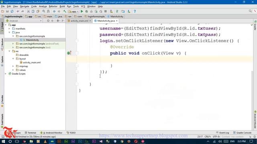Expand the 'values' folder node

(x=13, y=70)
